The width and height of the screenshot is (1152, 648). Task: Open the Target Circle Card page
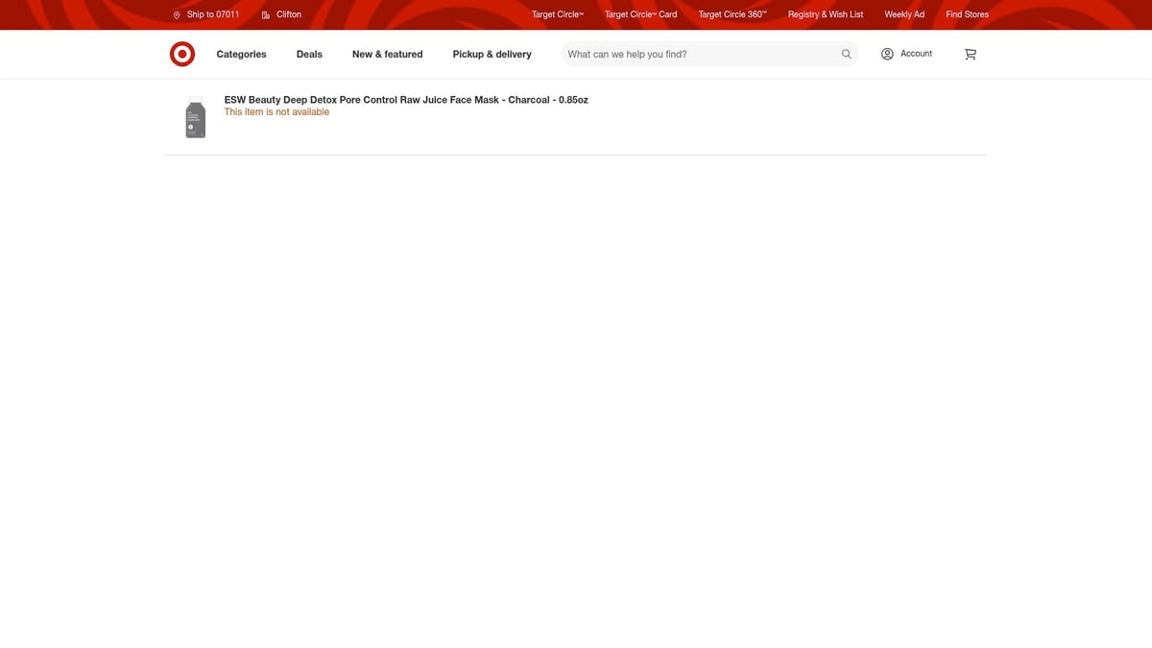(x=640, y=14)
